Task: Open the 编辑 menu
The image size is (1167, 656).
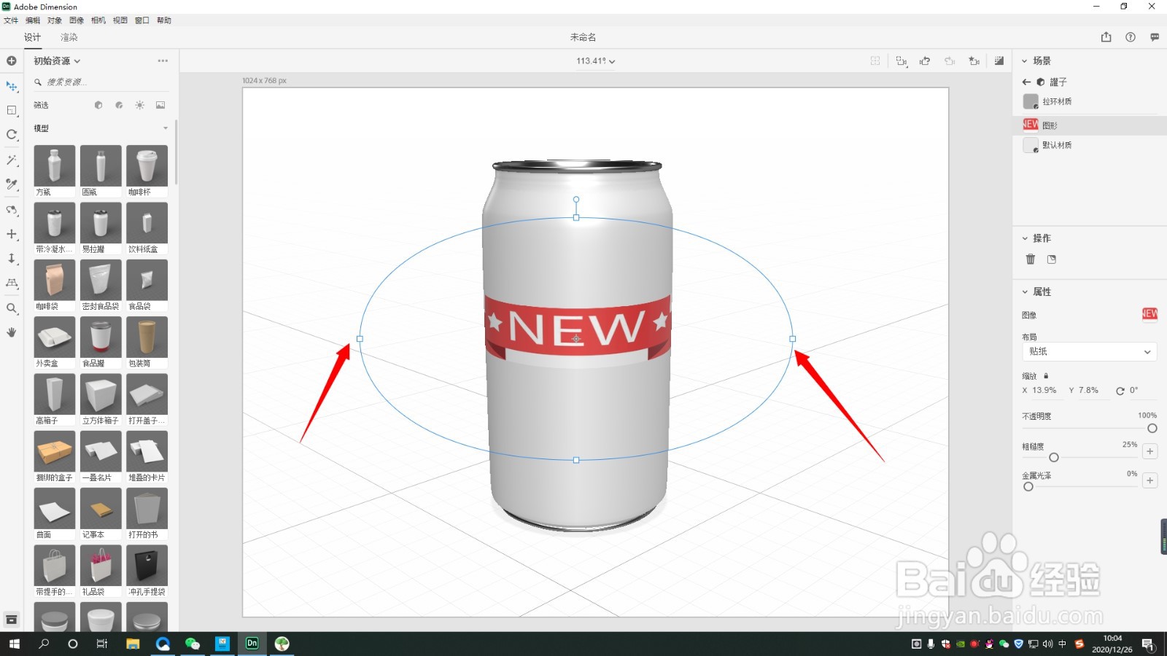Action: click(33, 20)
